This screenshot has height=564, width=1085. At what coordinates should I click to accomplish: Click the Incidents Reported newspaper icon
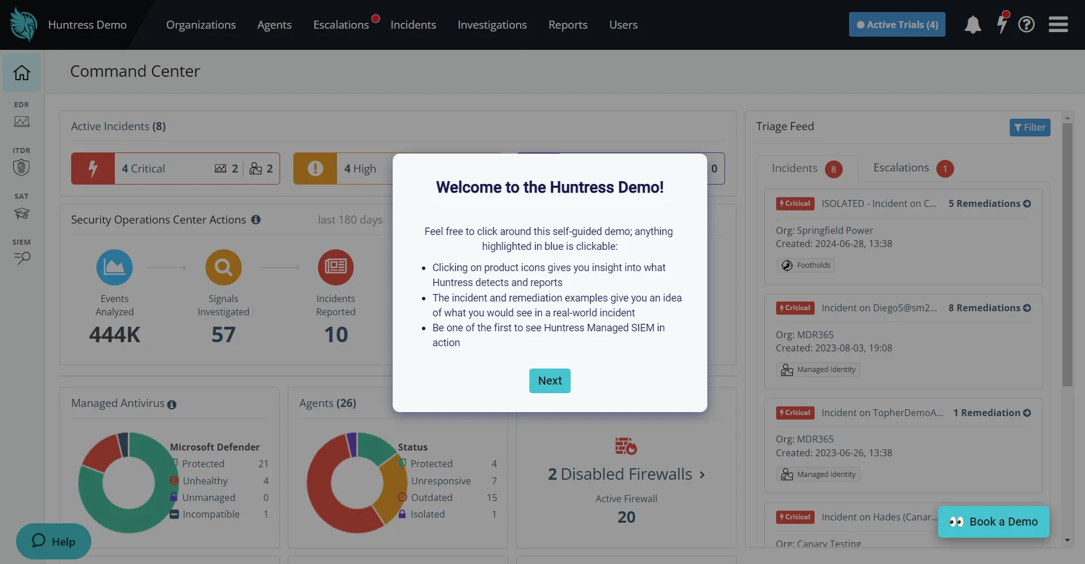point(336,267)
